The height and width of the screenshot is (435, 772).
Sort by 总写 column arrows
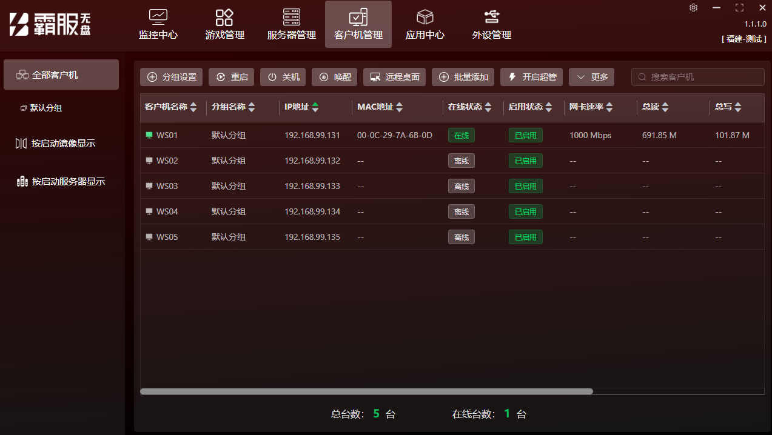point(738,107)
